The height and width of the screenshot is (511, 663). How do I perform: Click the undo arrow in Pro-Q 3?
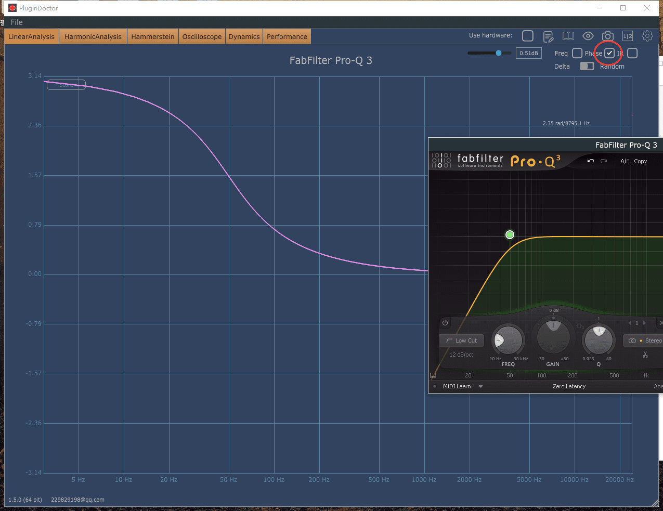[x=591, y=161]
